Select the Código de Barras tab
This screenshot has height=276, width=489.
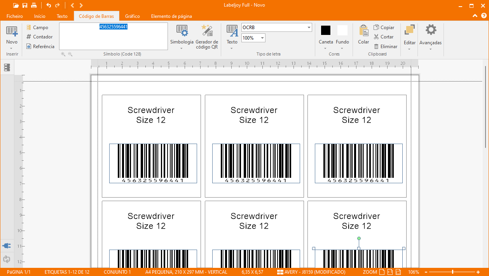point(96,16)
